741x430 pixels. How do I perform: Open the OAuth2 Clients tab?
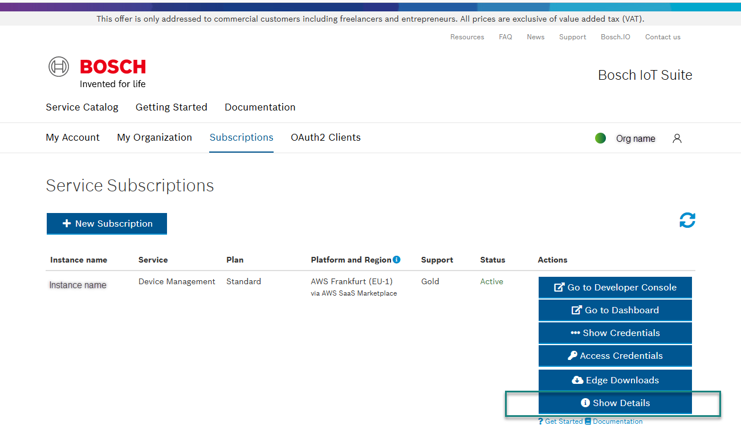click(325, 137)
